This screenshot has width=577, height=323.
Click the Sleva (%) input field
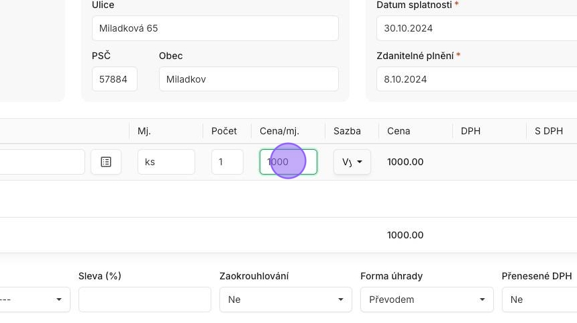point(144,299)
